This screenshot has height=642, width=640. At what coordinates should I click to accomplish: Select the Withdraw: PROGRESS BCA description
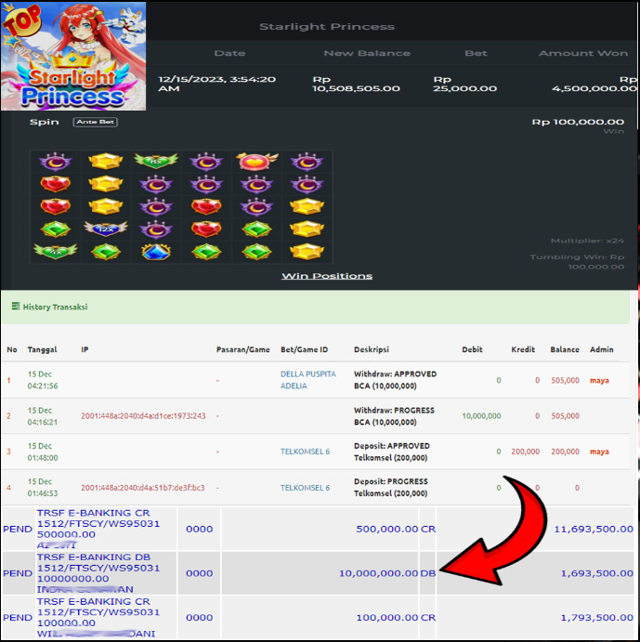pyautogui.click(x=395, y=416)
